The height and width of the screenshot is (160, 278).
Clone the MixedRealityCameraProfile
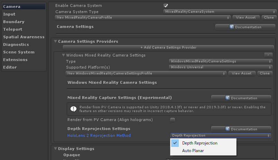point(269,18)
